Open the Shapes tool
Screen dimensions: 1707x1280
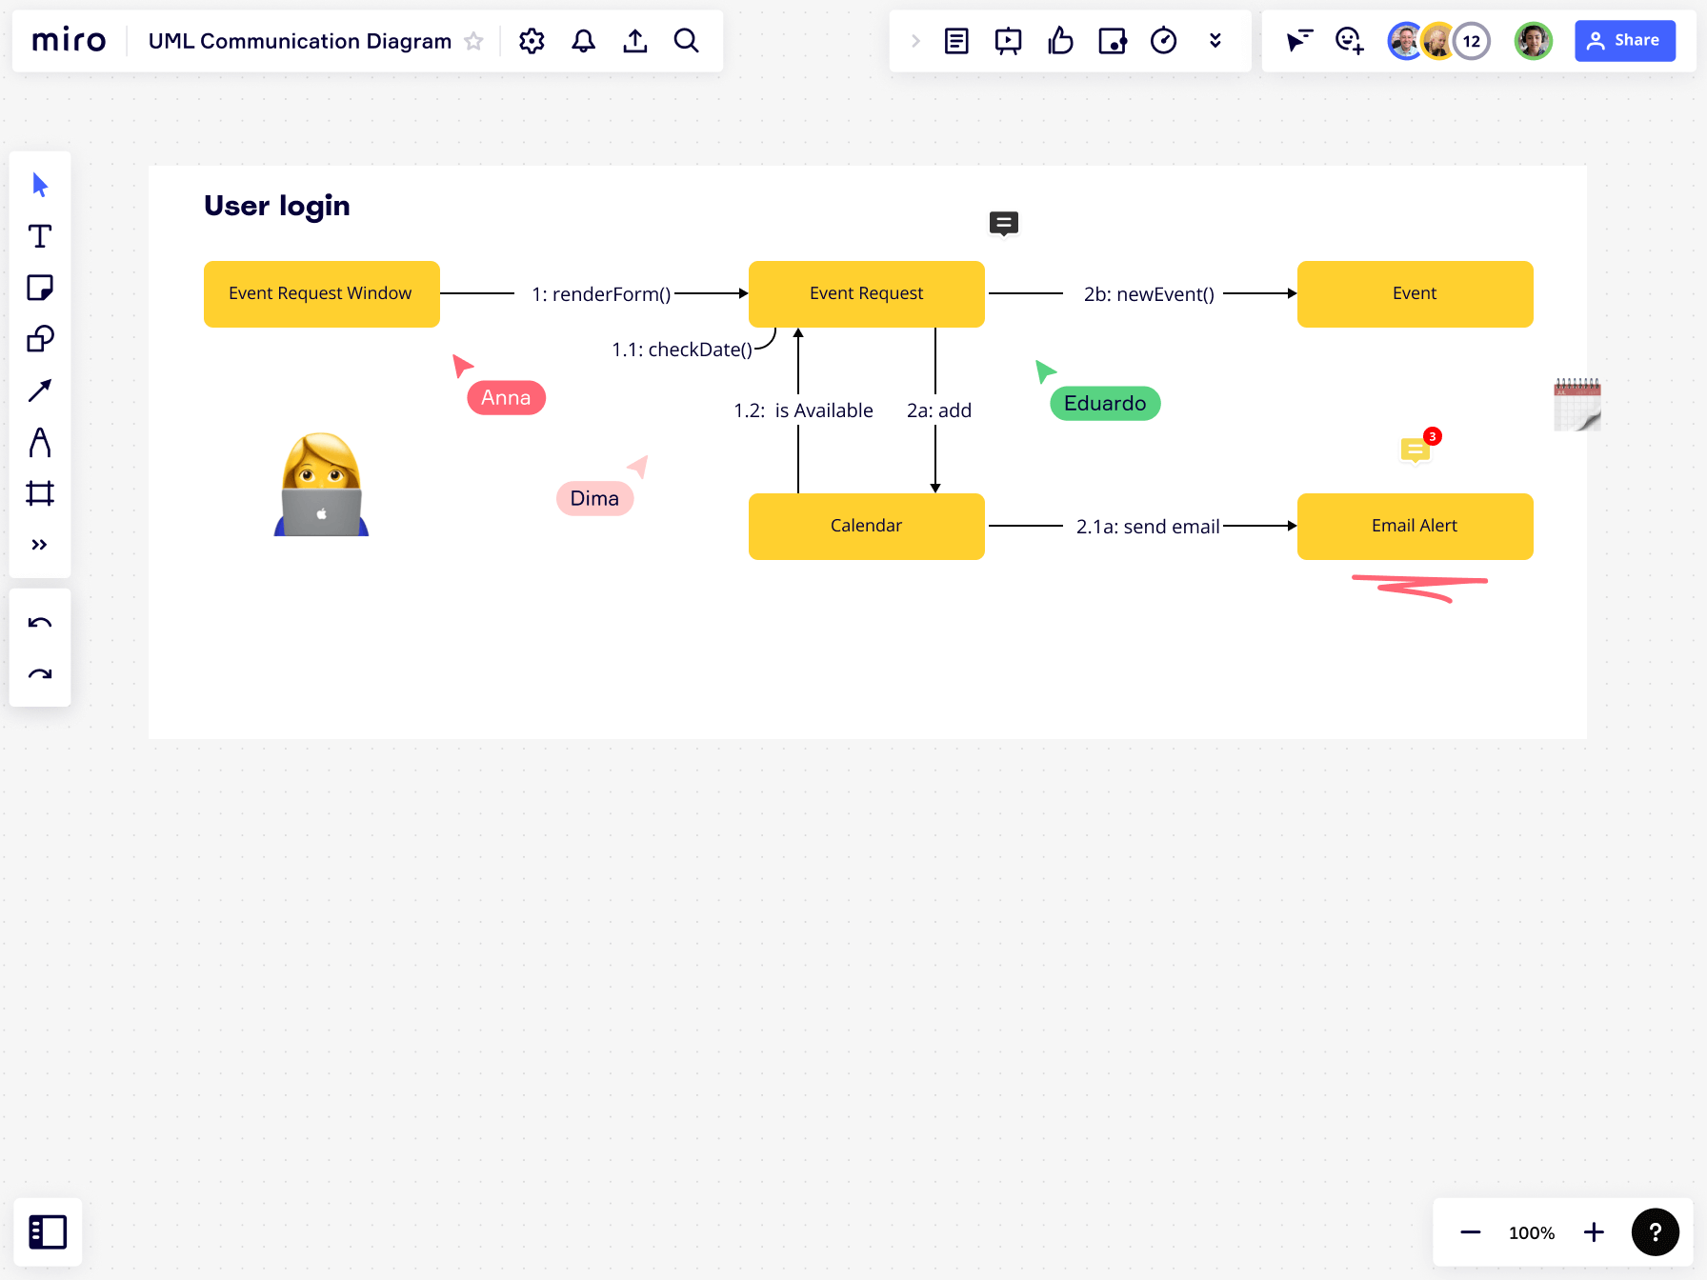(x=40, y=339)
